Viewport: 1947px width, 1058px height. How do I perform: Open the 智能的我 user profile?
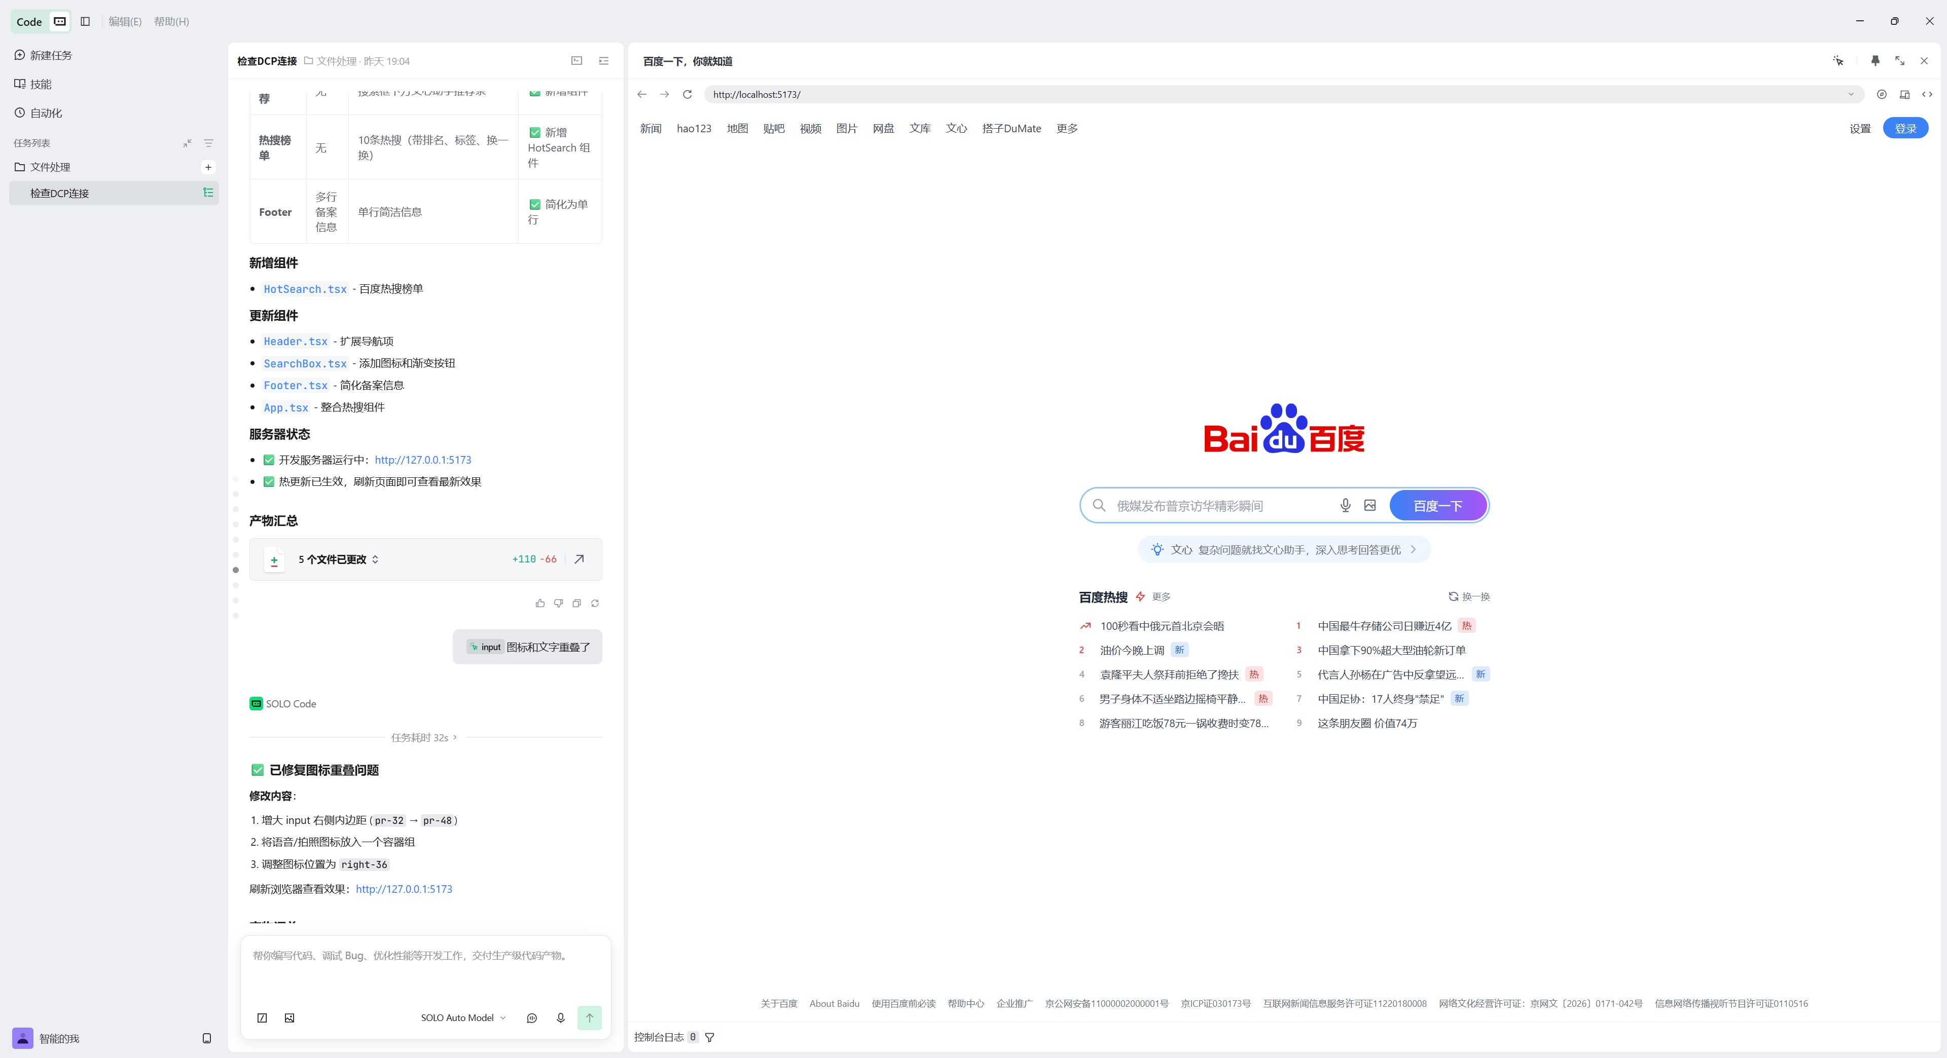46,1038
